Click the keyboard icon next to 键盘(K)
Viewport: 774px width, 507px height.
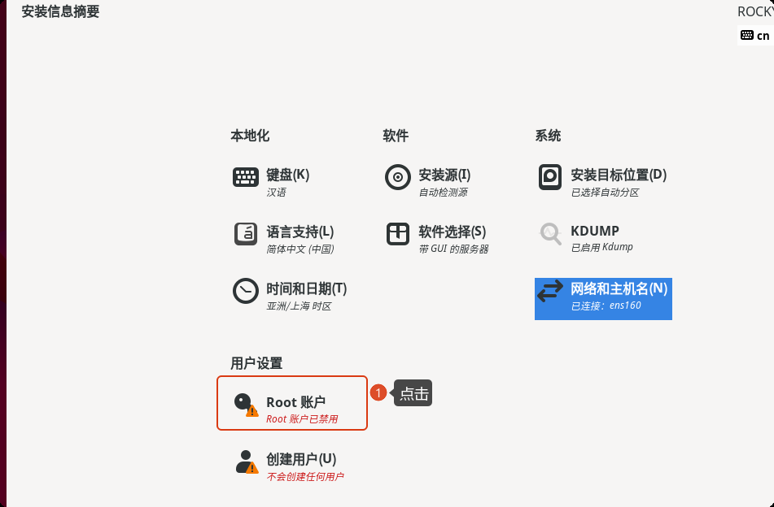click(x=245, y=177)
